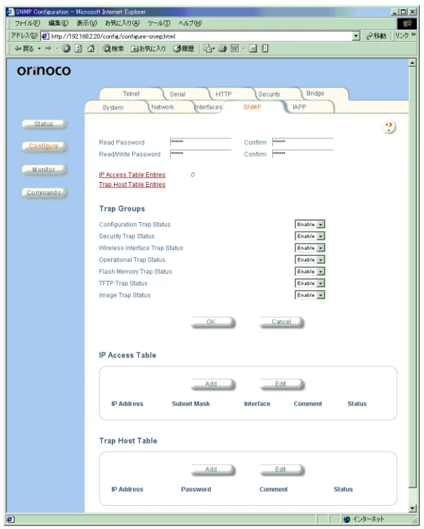Screen dimensions: 424x529
Task: Follow the Trap Host Table Entries link
Action: coord(132,185)
